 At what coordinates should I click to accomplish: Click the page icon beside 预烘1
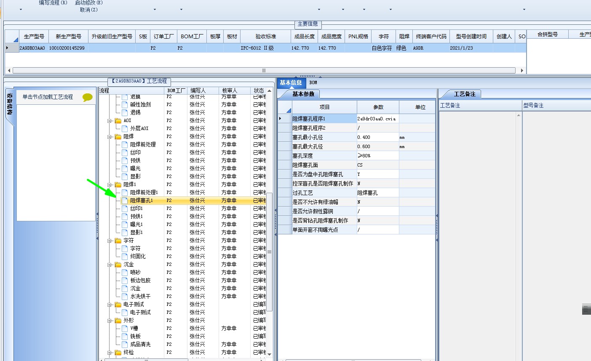click(125, 216)
